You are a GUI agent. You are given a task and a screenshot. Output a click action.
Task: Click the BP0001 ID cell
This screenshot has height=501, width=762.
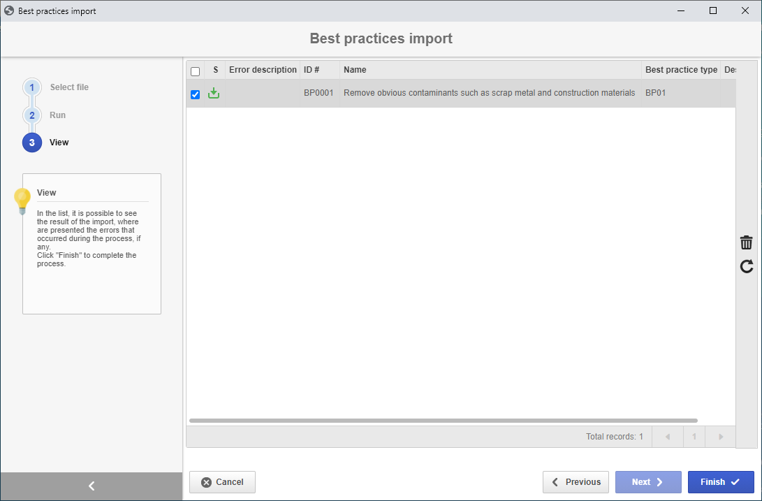(x=318, y=93)
